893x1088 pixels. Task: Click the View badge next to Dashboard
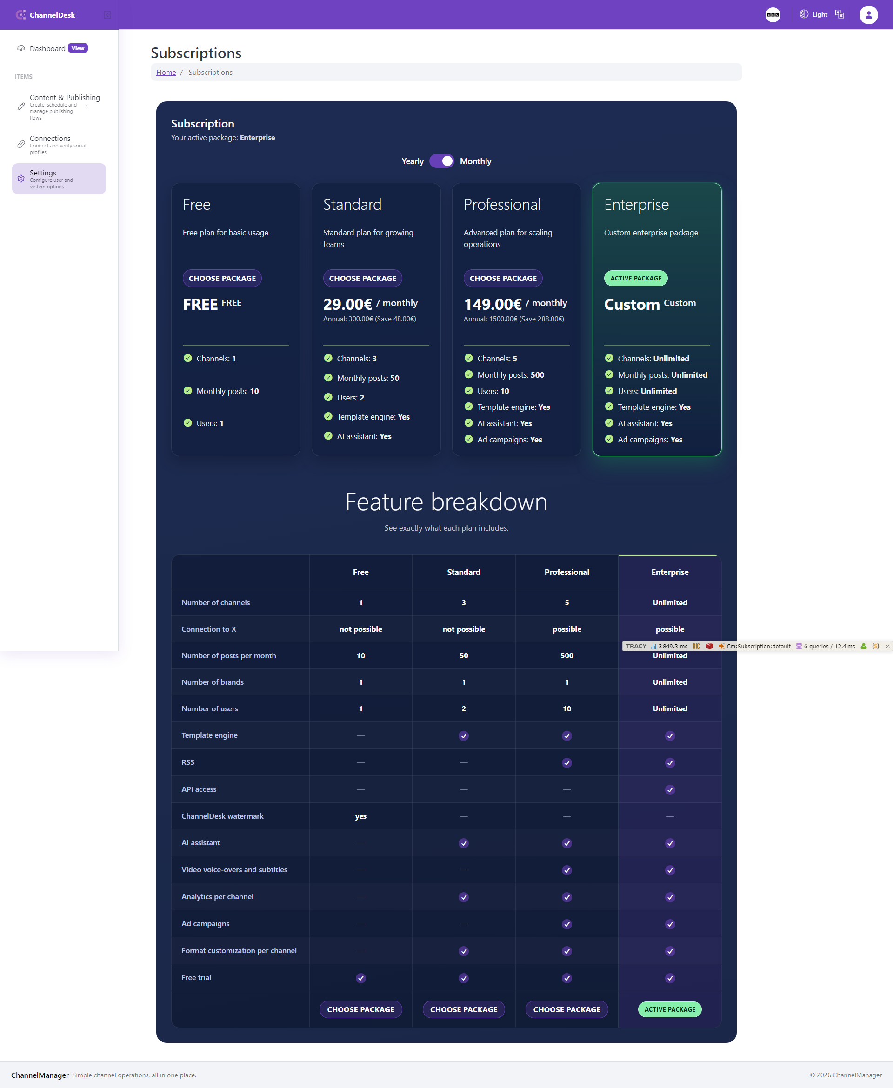(78, 48)
